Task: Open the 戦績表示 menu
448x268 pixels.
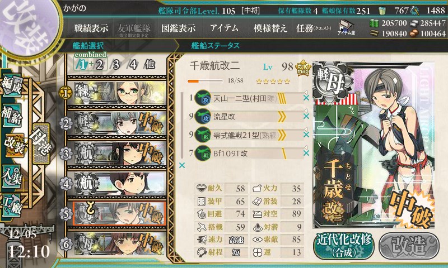Action: click(91, 28)
